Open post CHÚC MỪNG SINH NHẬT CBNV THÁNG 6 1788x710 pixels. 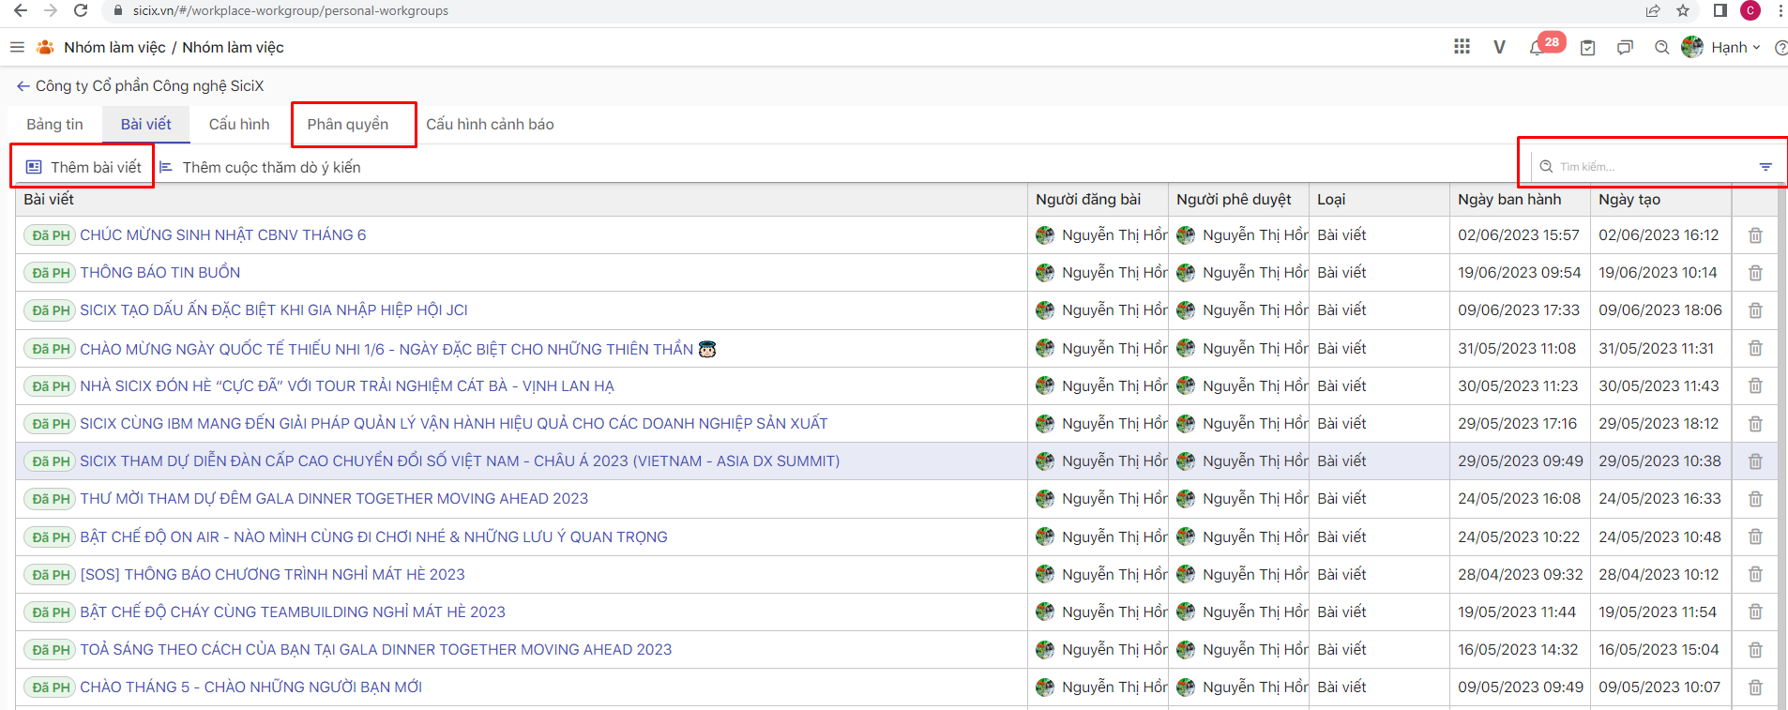coord(222,235)
